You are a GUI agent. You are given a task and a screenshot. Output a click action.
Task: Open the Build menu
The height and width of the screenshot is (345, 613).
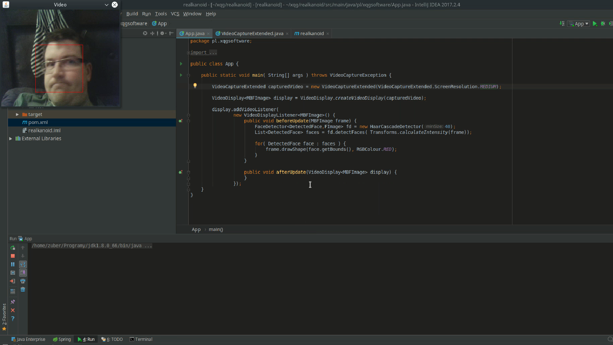tap(132, 14)
